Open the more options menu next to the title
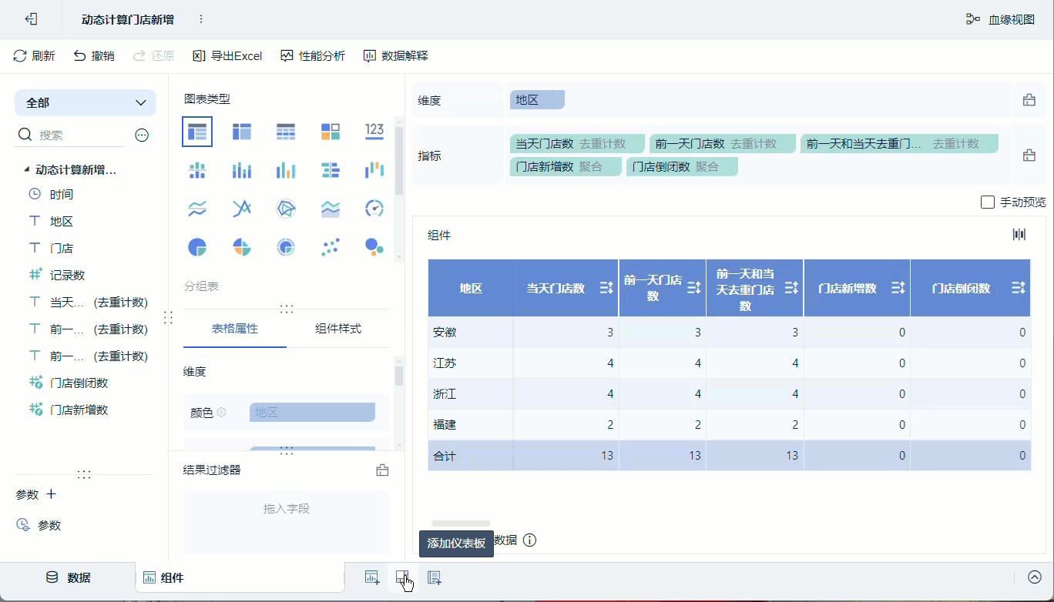1054x602 pixels. (x=201, y=19)
